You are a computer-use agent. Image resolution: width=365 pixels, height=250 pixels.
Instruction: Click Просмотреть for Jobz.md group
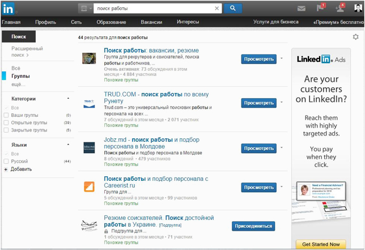[259, 149]
